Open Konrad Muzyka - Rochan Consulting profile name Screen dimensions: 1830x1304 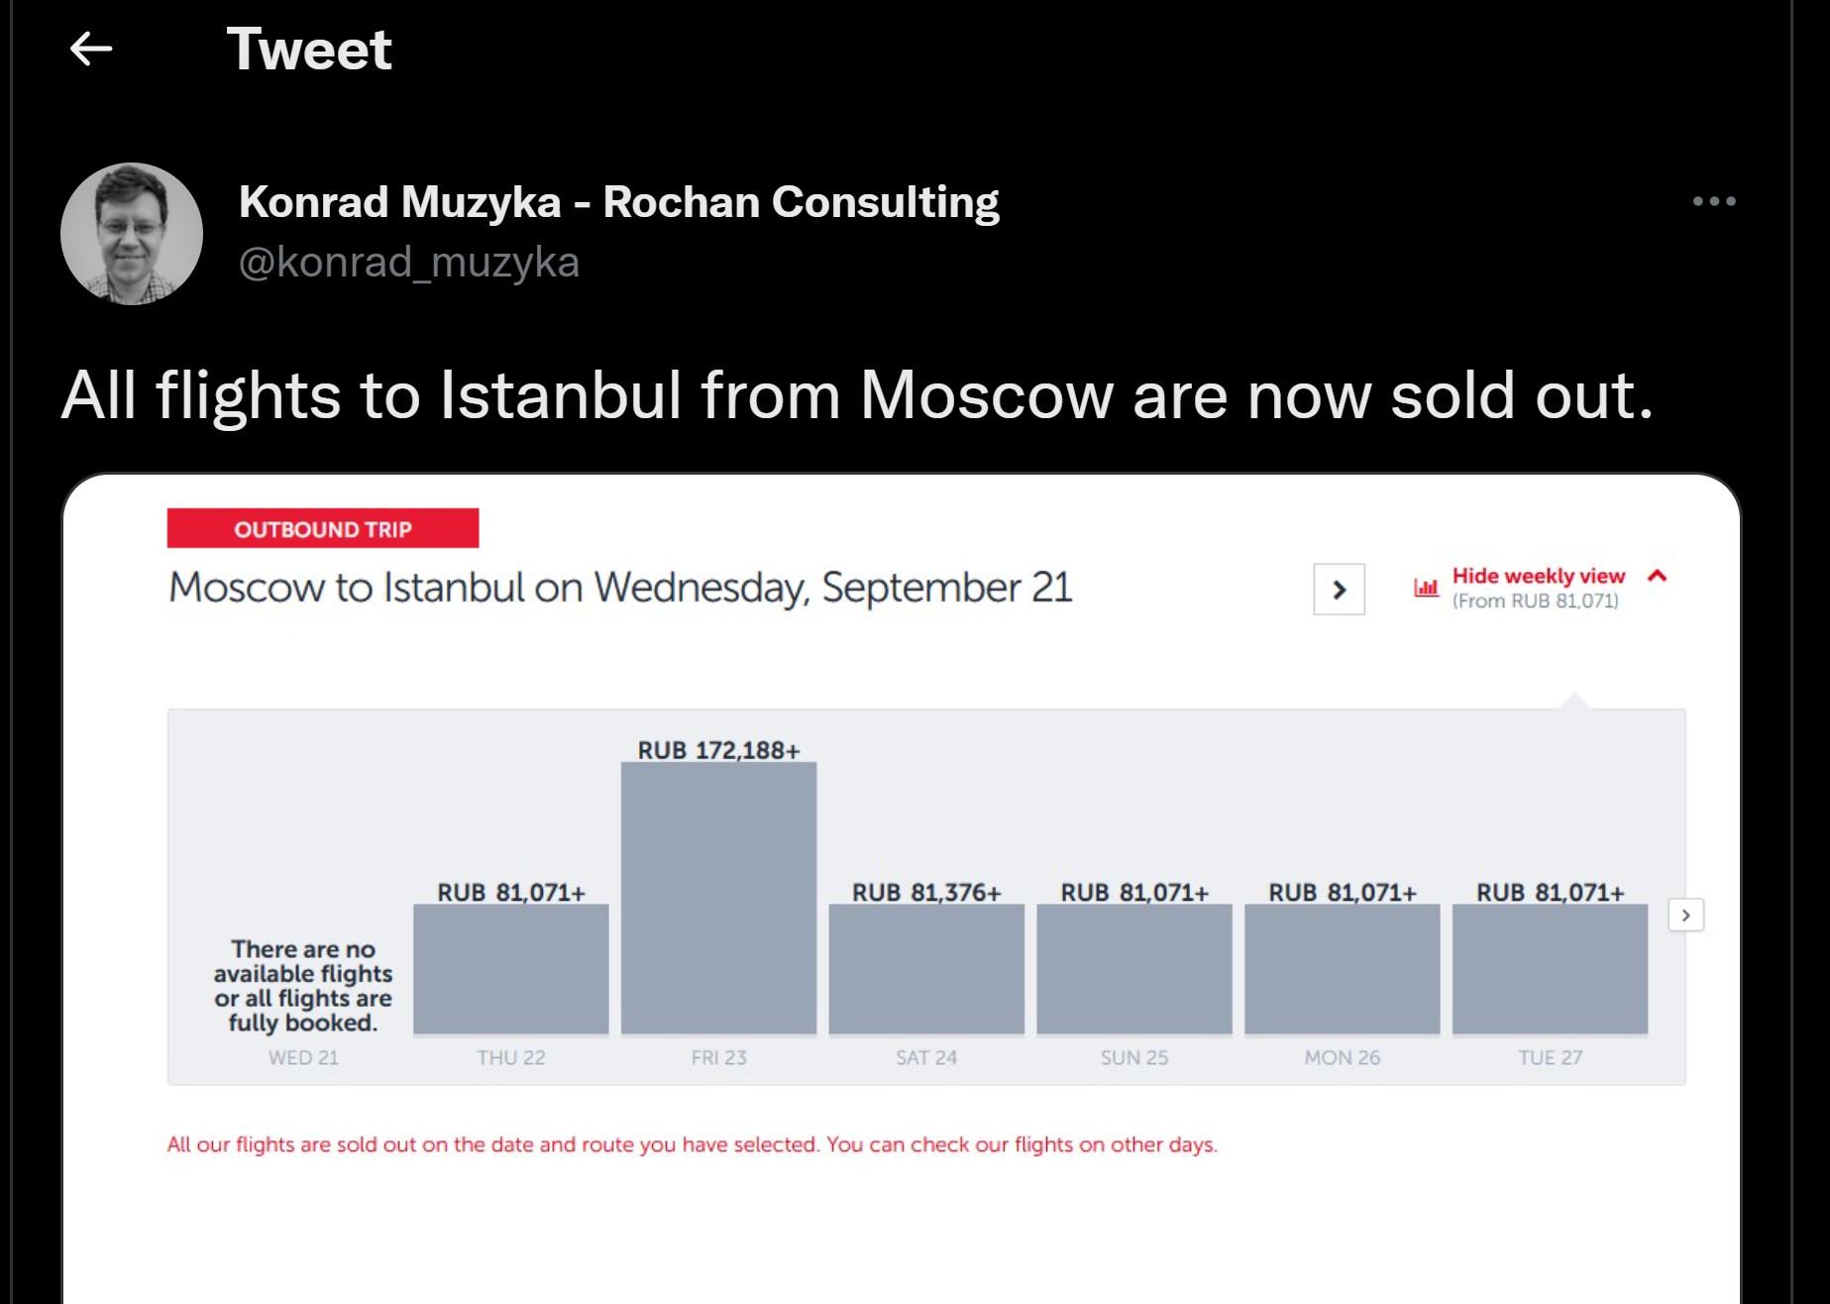coord(618,202)
